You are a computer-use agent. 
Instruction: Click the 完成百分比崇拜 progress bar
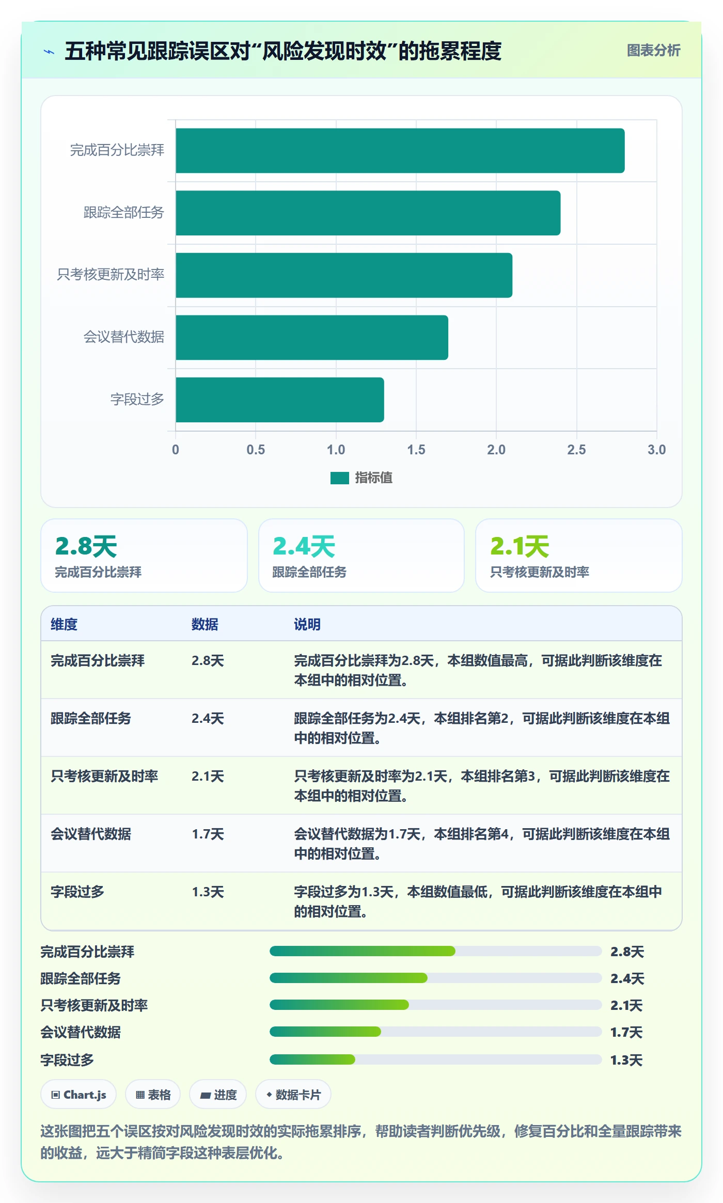[x=435, y=951]
